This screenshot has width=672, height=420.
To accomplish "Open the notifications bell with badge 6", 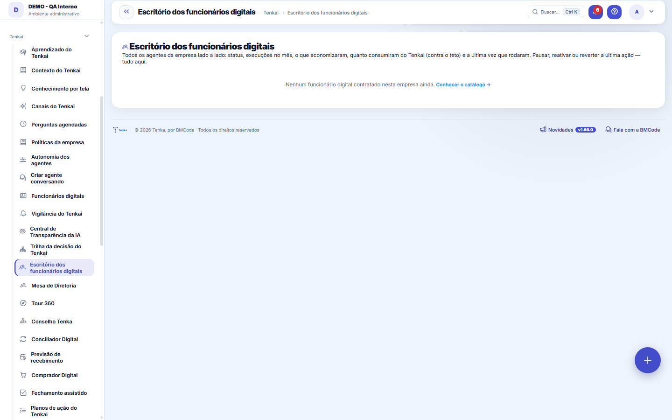I will point(595,12).
